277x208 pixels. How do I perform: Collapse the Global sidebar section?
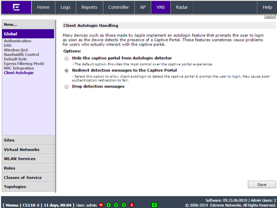coord(28,34)
